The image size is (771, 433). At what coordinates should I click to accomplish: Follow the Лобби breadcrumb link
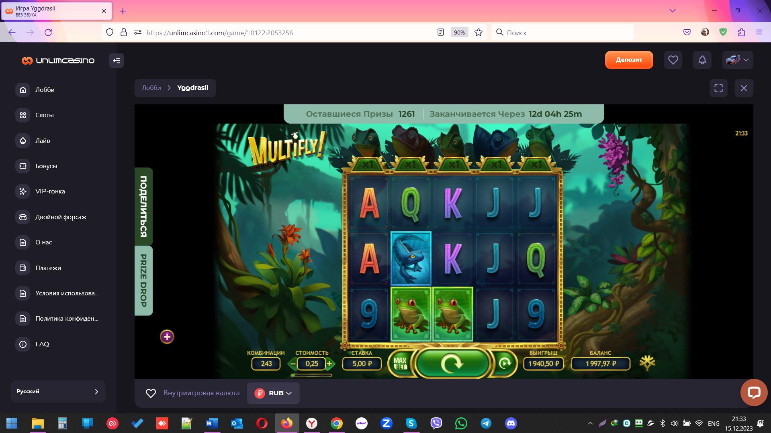pos(151,88)
